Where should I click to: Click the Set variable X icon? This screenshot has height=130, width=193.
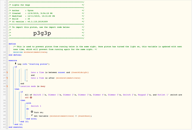click(32, 115)
